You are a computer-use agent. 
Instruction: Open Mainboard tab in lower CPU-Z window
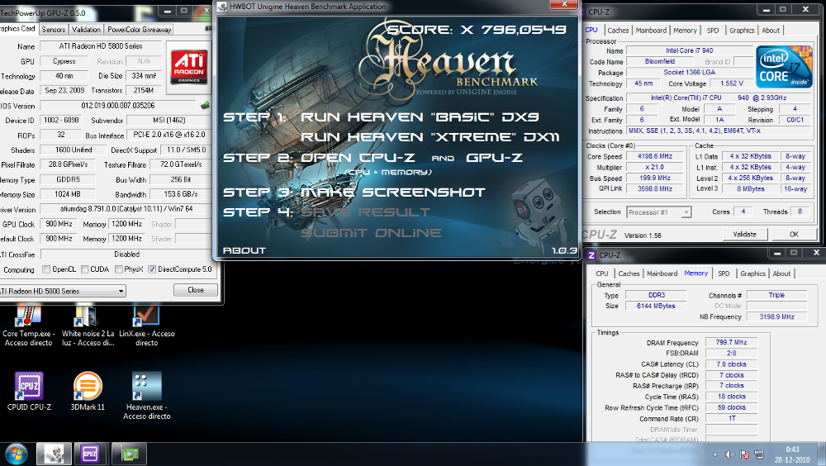click(x=662, y=273)
